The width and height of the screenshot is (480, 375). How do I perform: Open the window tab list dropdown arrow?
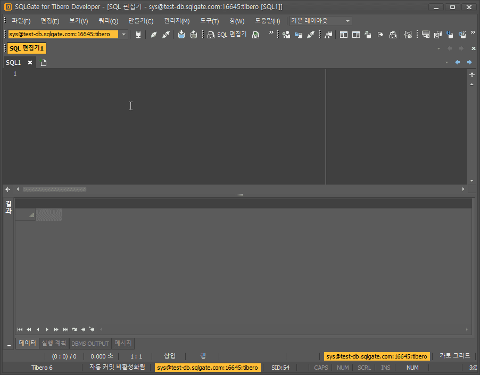pos(438,48)
